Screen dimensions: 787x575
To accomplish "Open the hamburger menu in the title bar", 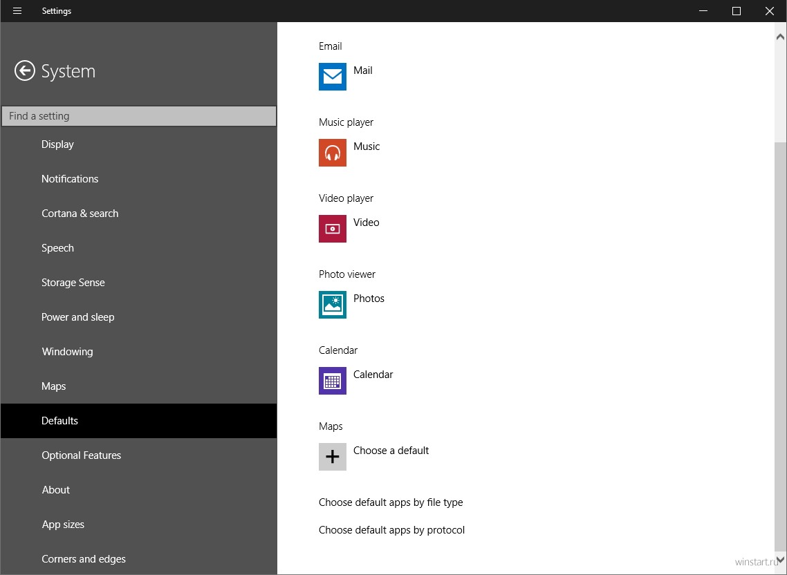I will click(17, 10).
